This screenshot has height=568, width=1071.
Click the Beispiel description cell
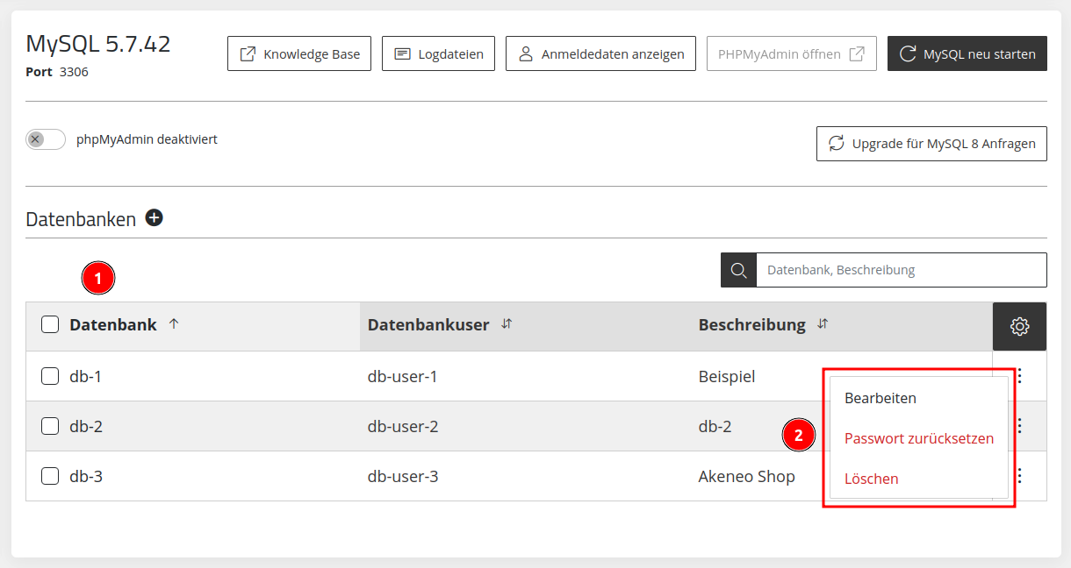click(727, 376)
